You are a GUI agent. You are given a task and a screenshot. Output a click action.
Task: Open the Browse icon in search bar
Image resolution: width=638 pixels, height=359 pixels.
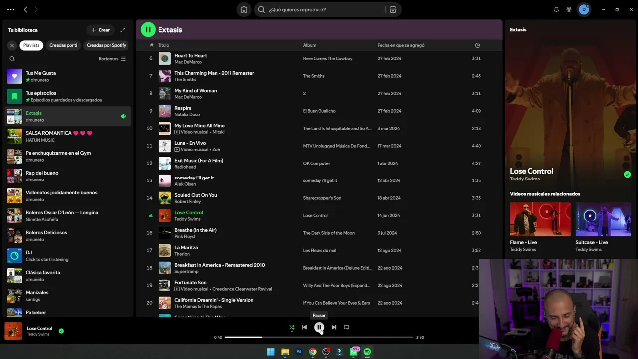click(x=393, y=9)
